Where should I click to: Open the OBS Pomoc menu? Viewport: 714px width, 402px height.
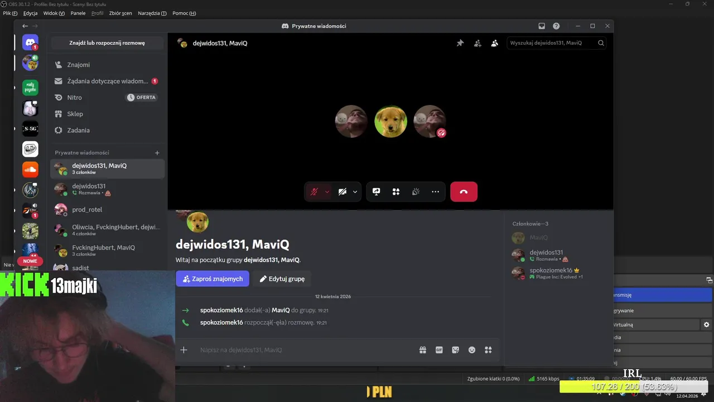[x=184, y=13]
